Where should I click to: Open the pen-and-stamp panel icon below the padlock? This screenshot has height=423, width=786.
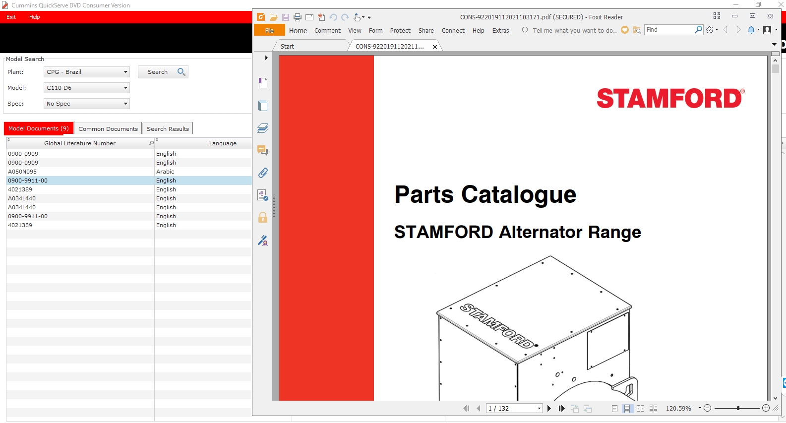[x=263, y=241]
